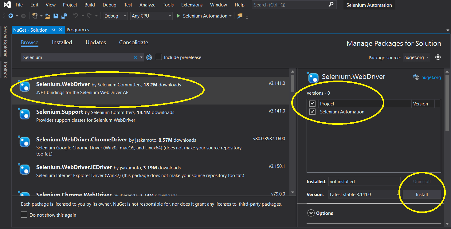Image resolution: width=451 pixels, height=229 pixels.
Task: Start Selenium Automation with green play icon
Action: tap(178, 16)
